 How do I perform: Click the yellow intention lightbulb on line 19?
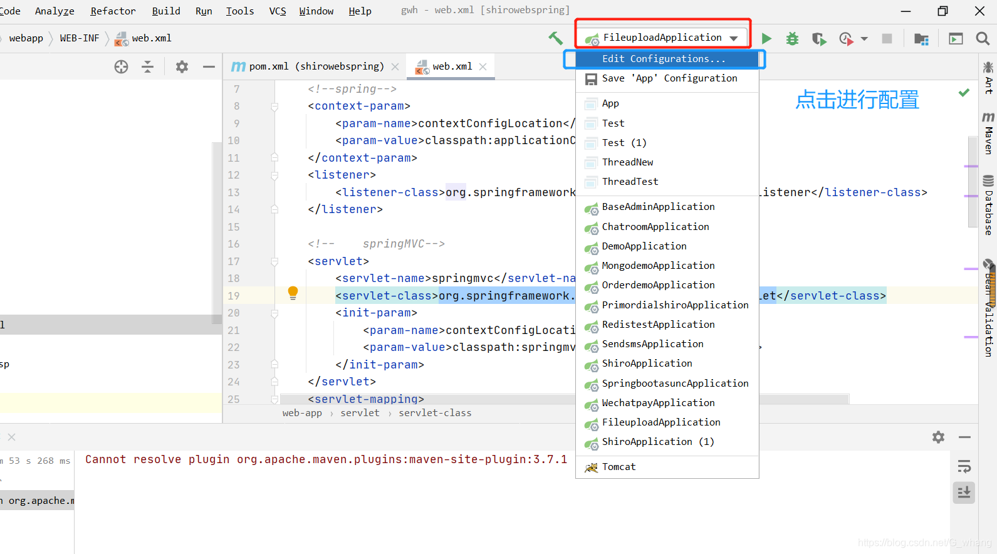tap(293, 293)
